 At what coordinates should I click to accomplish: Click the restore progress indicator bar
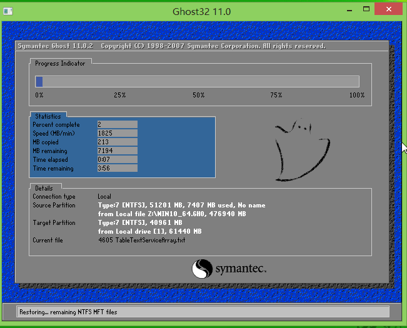tap(197, 81)
